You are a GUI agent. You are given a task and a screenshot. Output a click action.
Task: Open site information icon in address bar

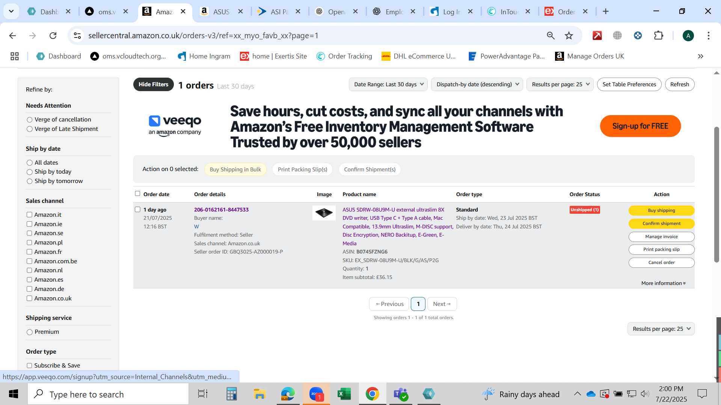click(x=77, y=36)
